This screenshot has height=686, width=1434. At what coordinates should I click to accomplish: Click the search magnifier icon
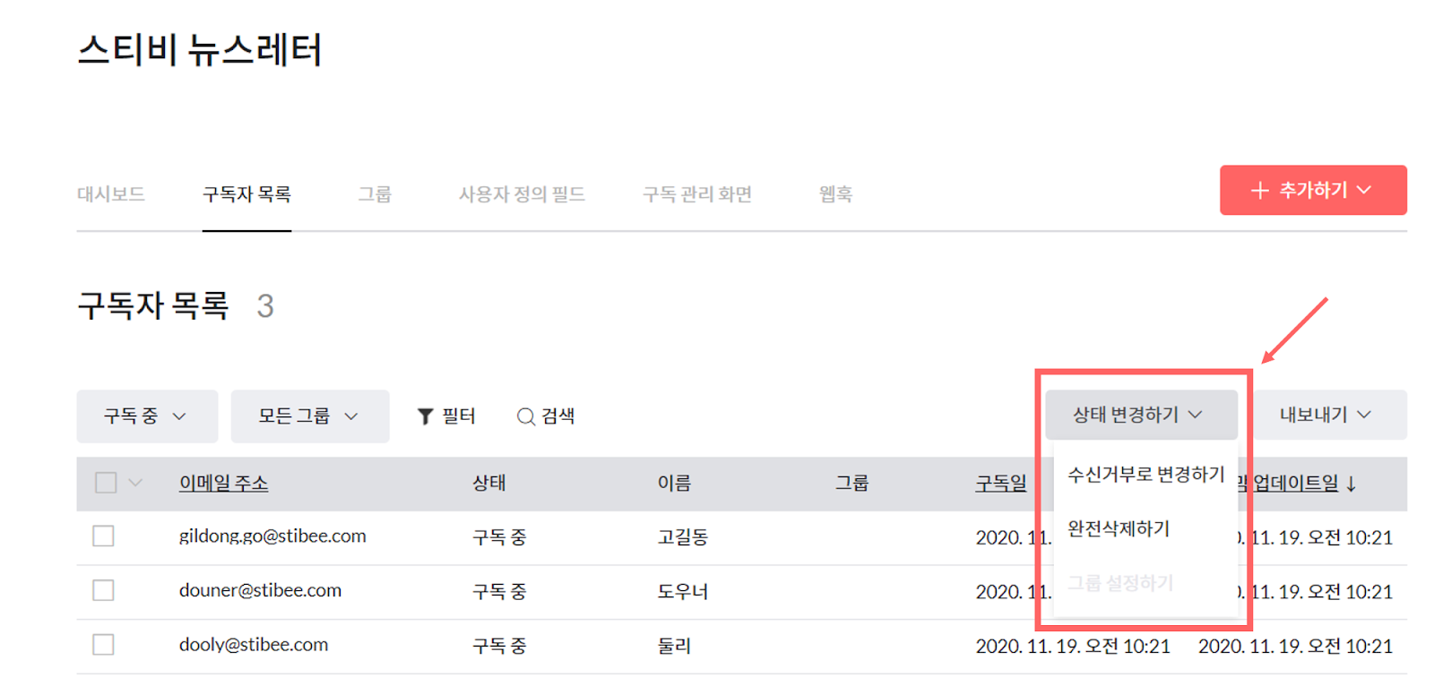526,416
